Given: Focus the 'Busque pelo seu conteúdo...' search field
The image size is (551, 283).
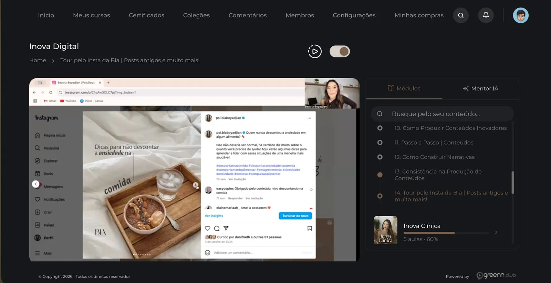Looking at the screenshot, I should [442, 114].
